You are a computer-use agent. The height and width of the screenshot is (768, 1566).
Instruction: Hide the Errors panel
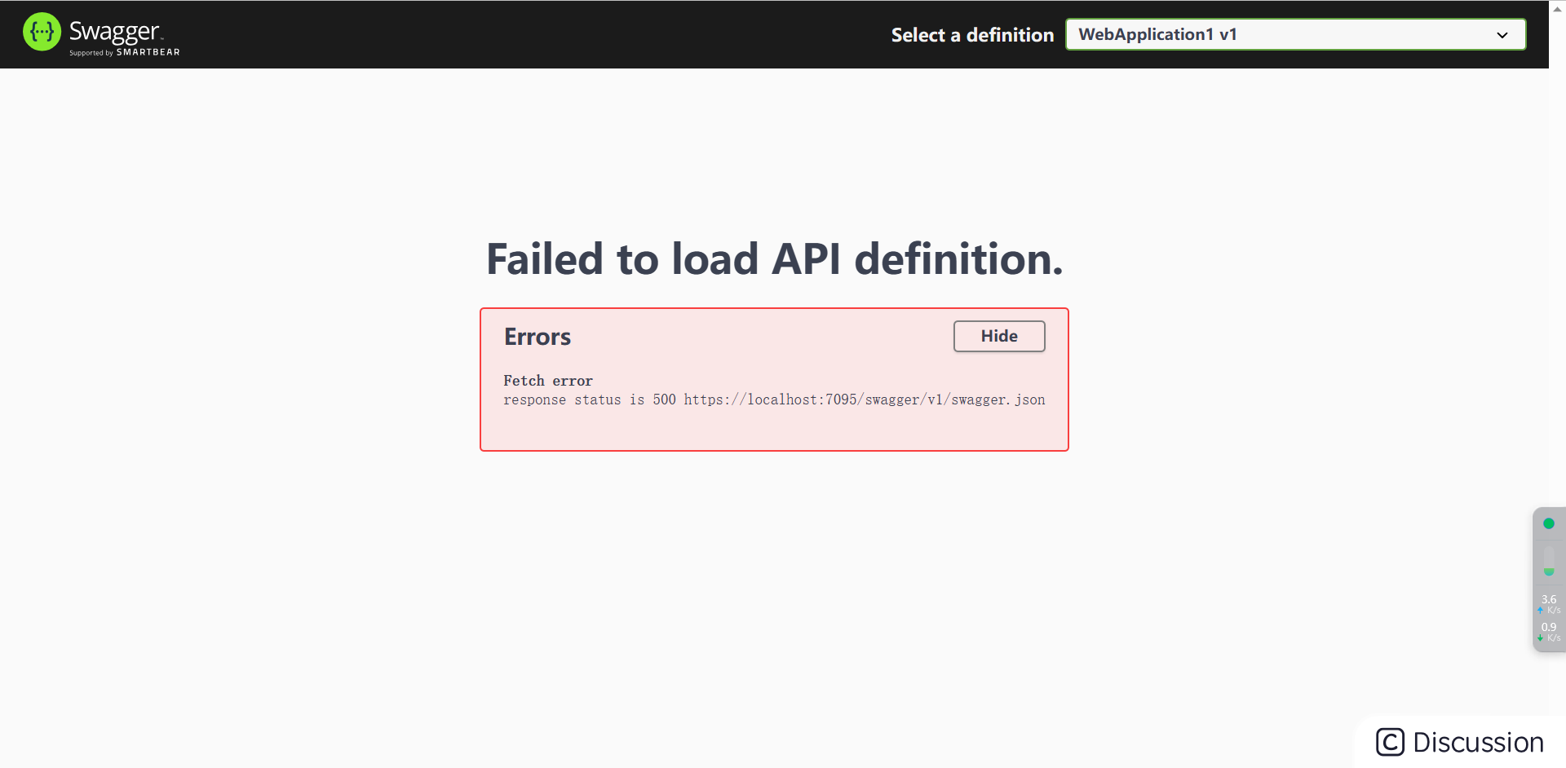click(x=999, y=336)
